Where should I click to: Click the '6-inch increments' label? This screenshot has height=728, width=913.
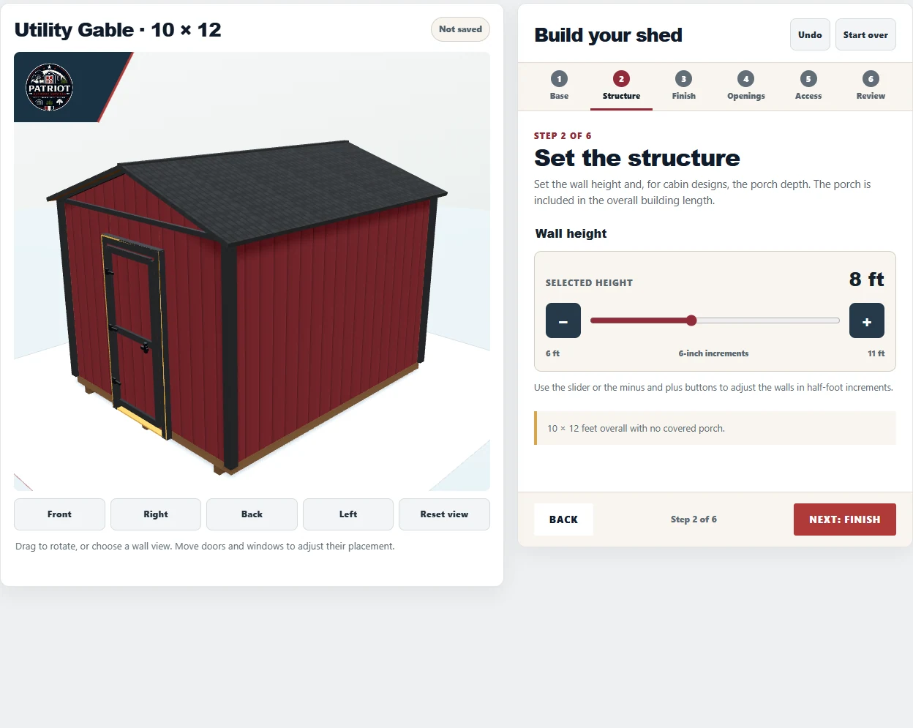[713, 353]
